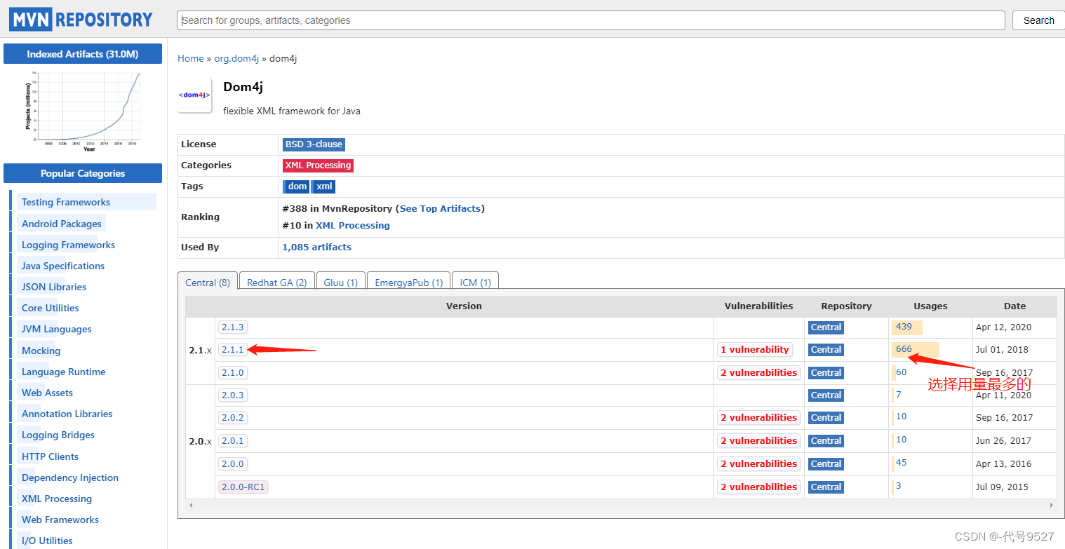Open JSON Libraries category
This screenshot has width=1065, height=549.
[x=54, y=287]
